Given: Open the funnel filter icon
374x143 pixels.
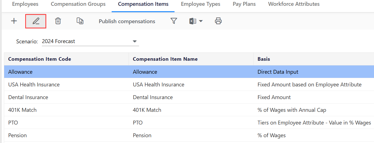Looking at the screenshot, I should click(174, 21).
